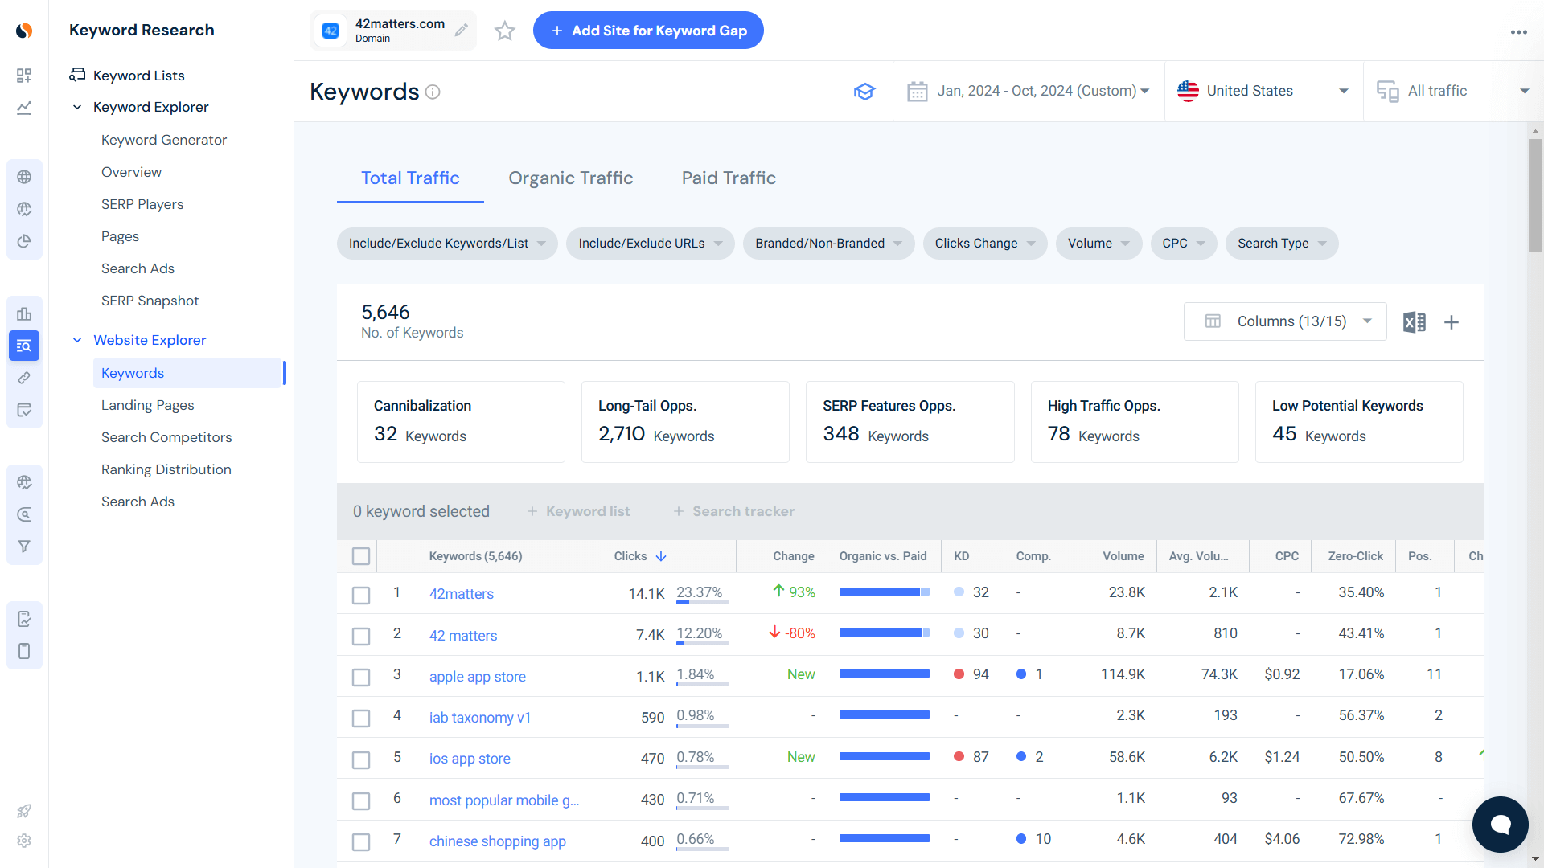1544x868 pixels.
Task: Open the chat support bubble
Action: pos(1501,825)
